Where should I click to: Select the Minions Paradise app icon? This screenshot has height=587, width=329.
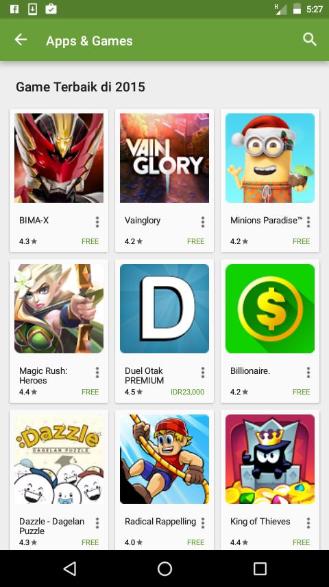[x=270, y=158]
